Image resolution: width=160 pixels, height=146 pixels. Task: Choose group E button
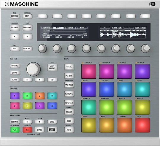coord(15,106)
